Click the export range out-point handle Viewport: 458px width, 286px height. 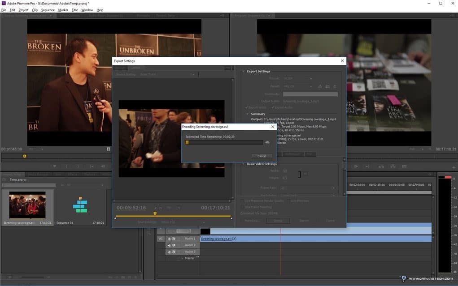click(231, 218)
